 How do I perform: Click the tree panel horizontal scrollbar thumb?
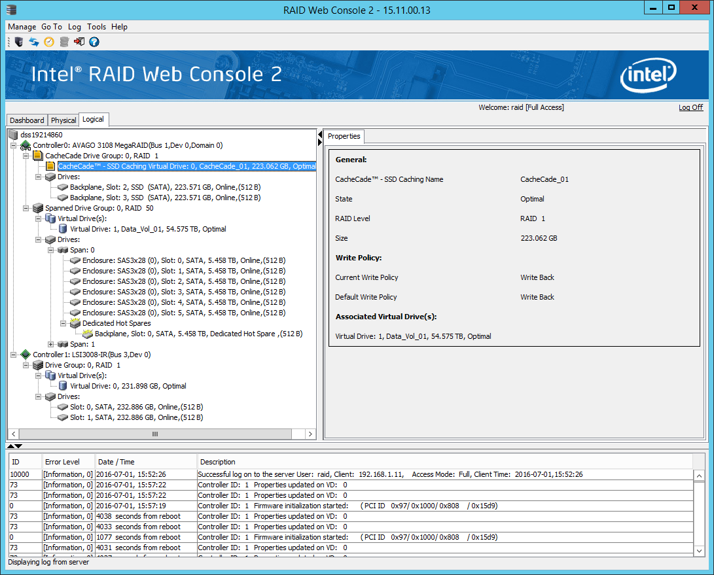pos(155,434)
